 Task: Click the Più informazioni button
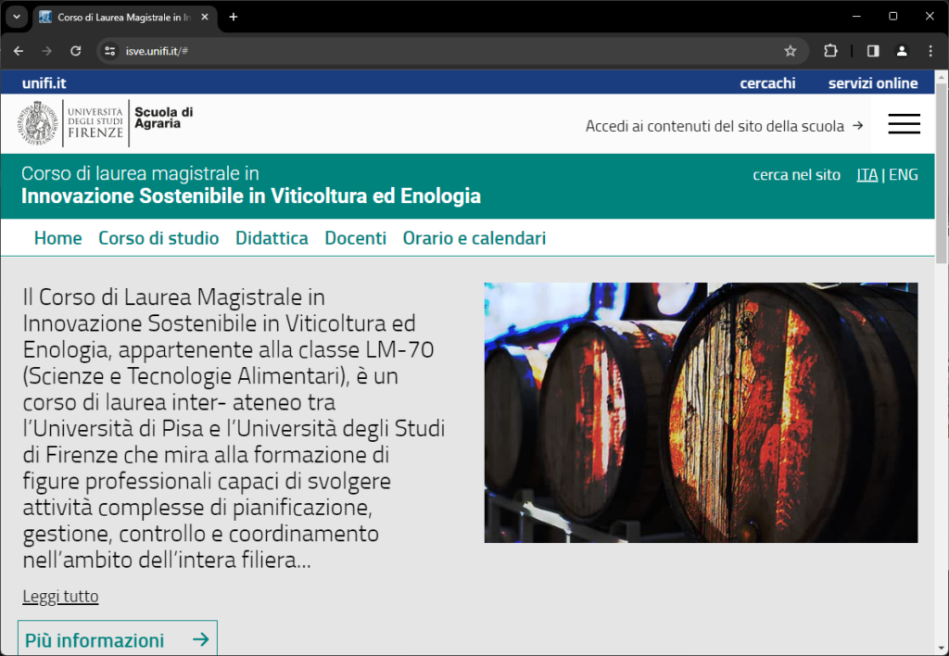118,638
